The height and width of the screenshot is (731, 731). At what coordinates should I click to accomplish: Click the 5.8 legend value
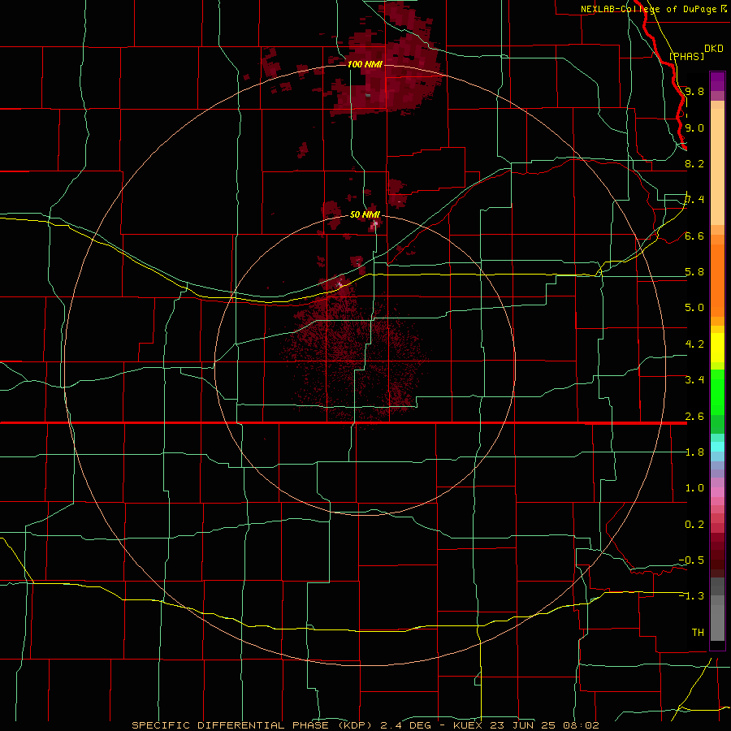pyautogui.click(x=694, y=272)
